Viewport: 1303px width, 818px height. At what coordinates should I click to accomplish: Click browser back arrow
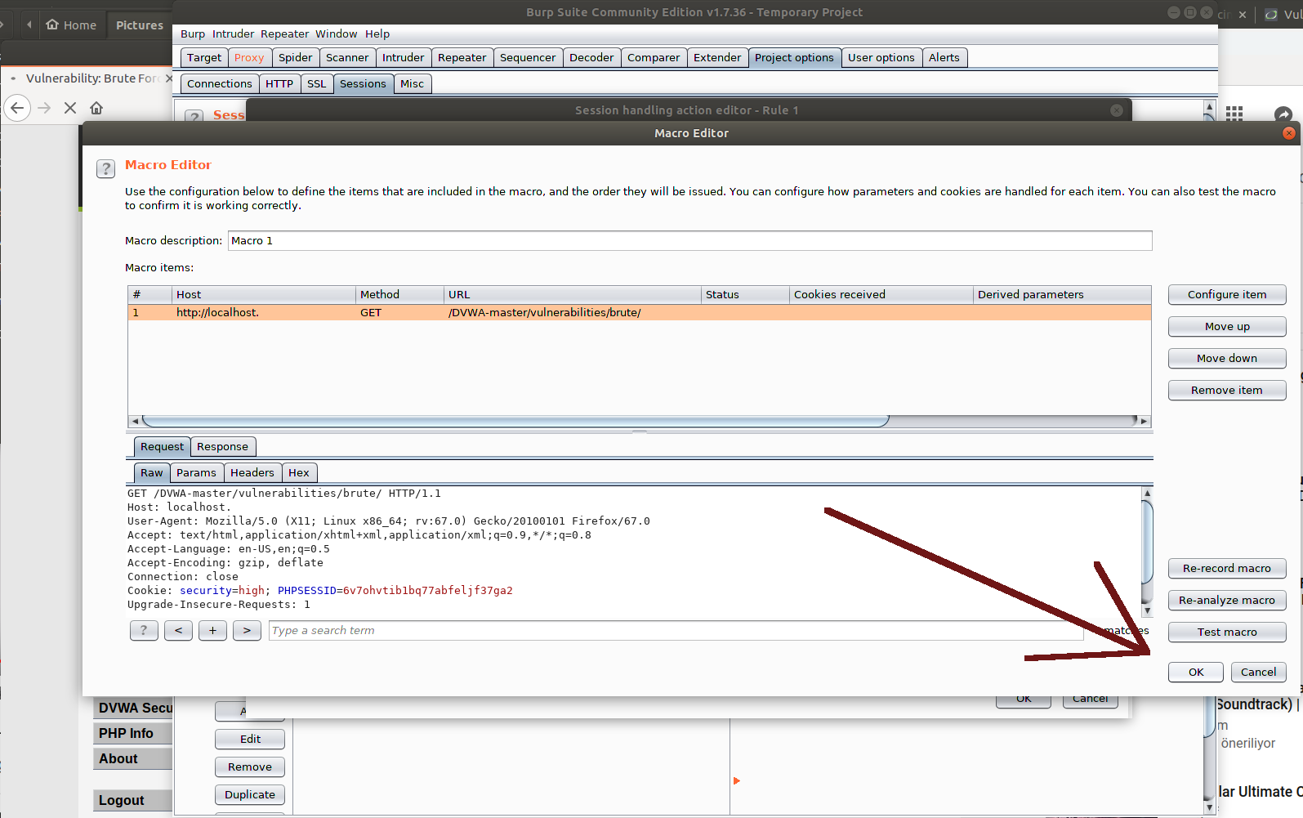tap(17, 108)
